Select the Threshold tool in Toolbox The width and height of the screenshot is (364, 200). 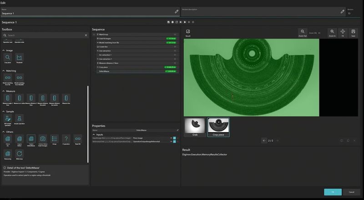coord(19,58)
